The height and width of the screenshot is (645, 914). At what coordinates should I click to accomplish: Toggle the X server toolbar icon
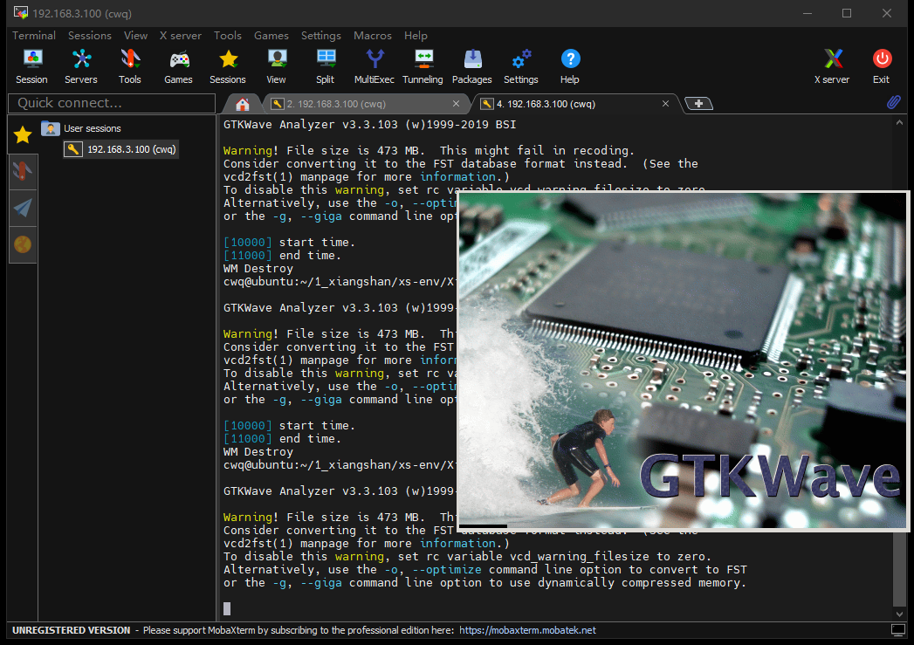(833, 66)
